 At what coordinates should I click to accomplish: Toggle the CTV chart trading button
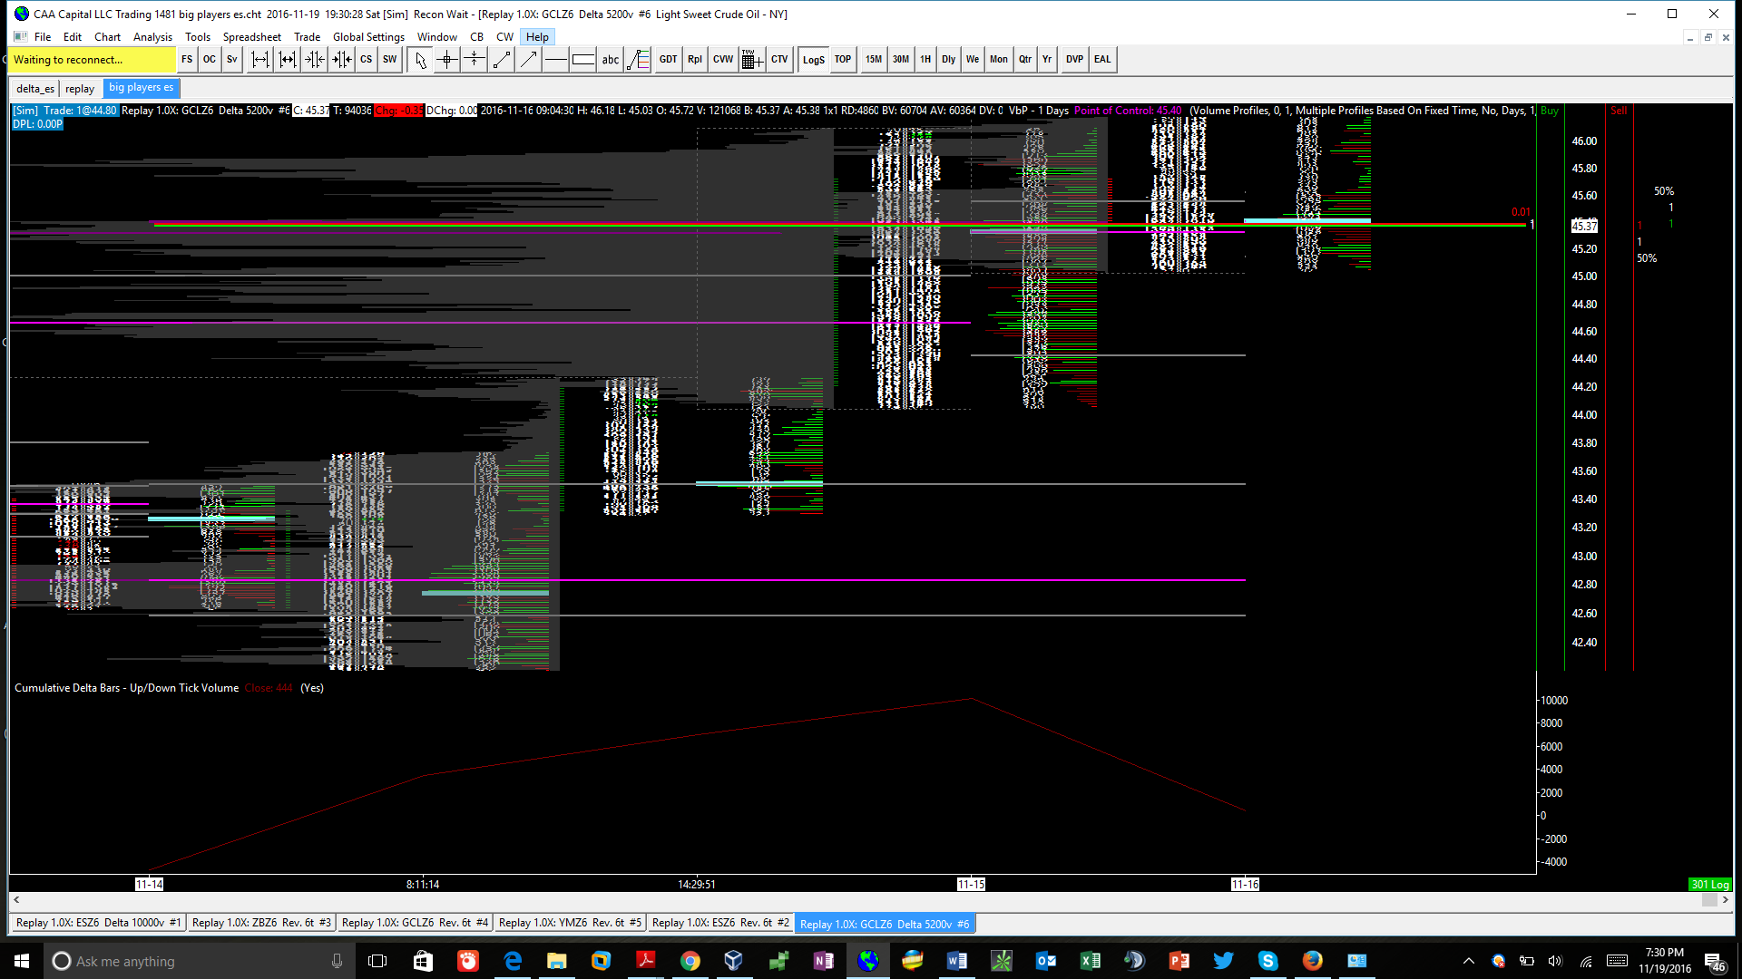pos(779,60)
